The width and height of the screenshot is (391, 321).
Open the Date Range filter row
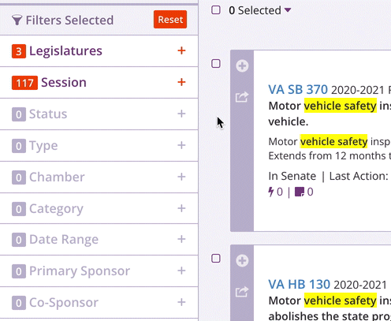coord(99,239)
